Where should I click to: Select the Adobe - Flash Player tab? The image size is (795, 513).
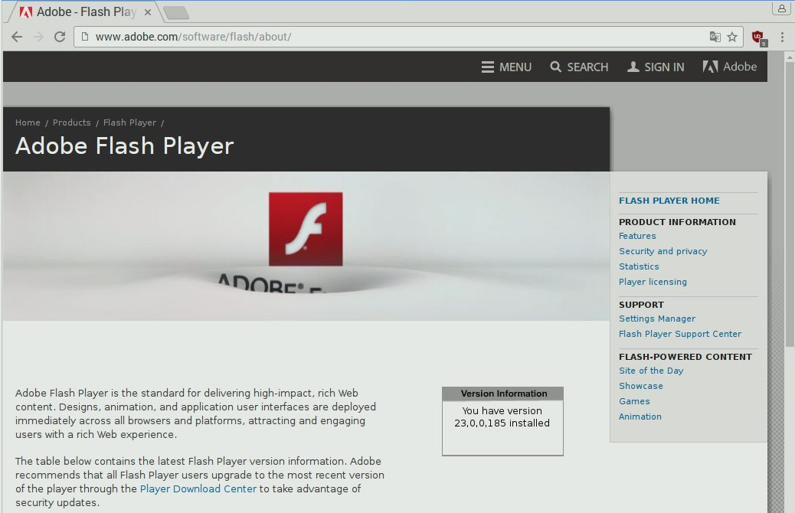click(x=82, y=12)
